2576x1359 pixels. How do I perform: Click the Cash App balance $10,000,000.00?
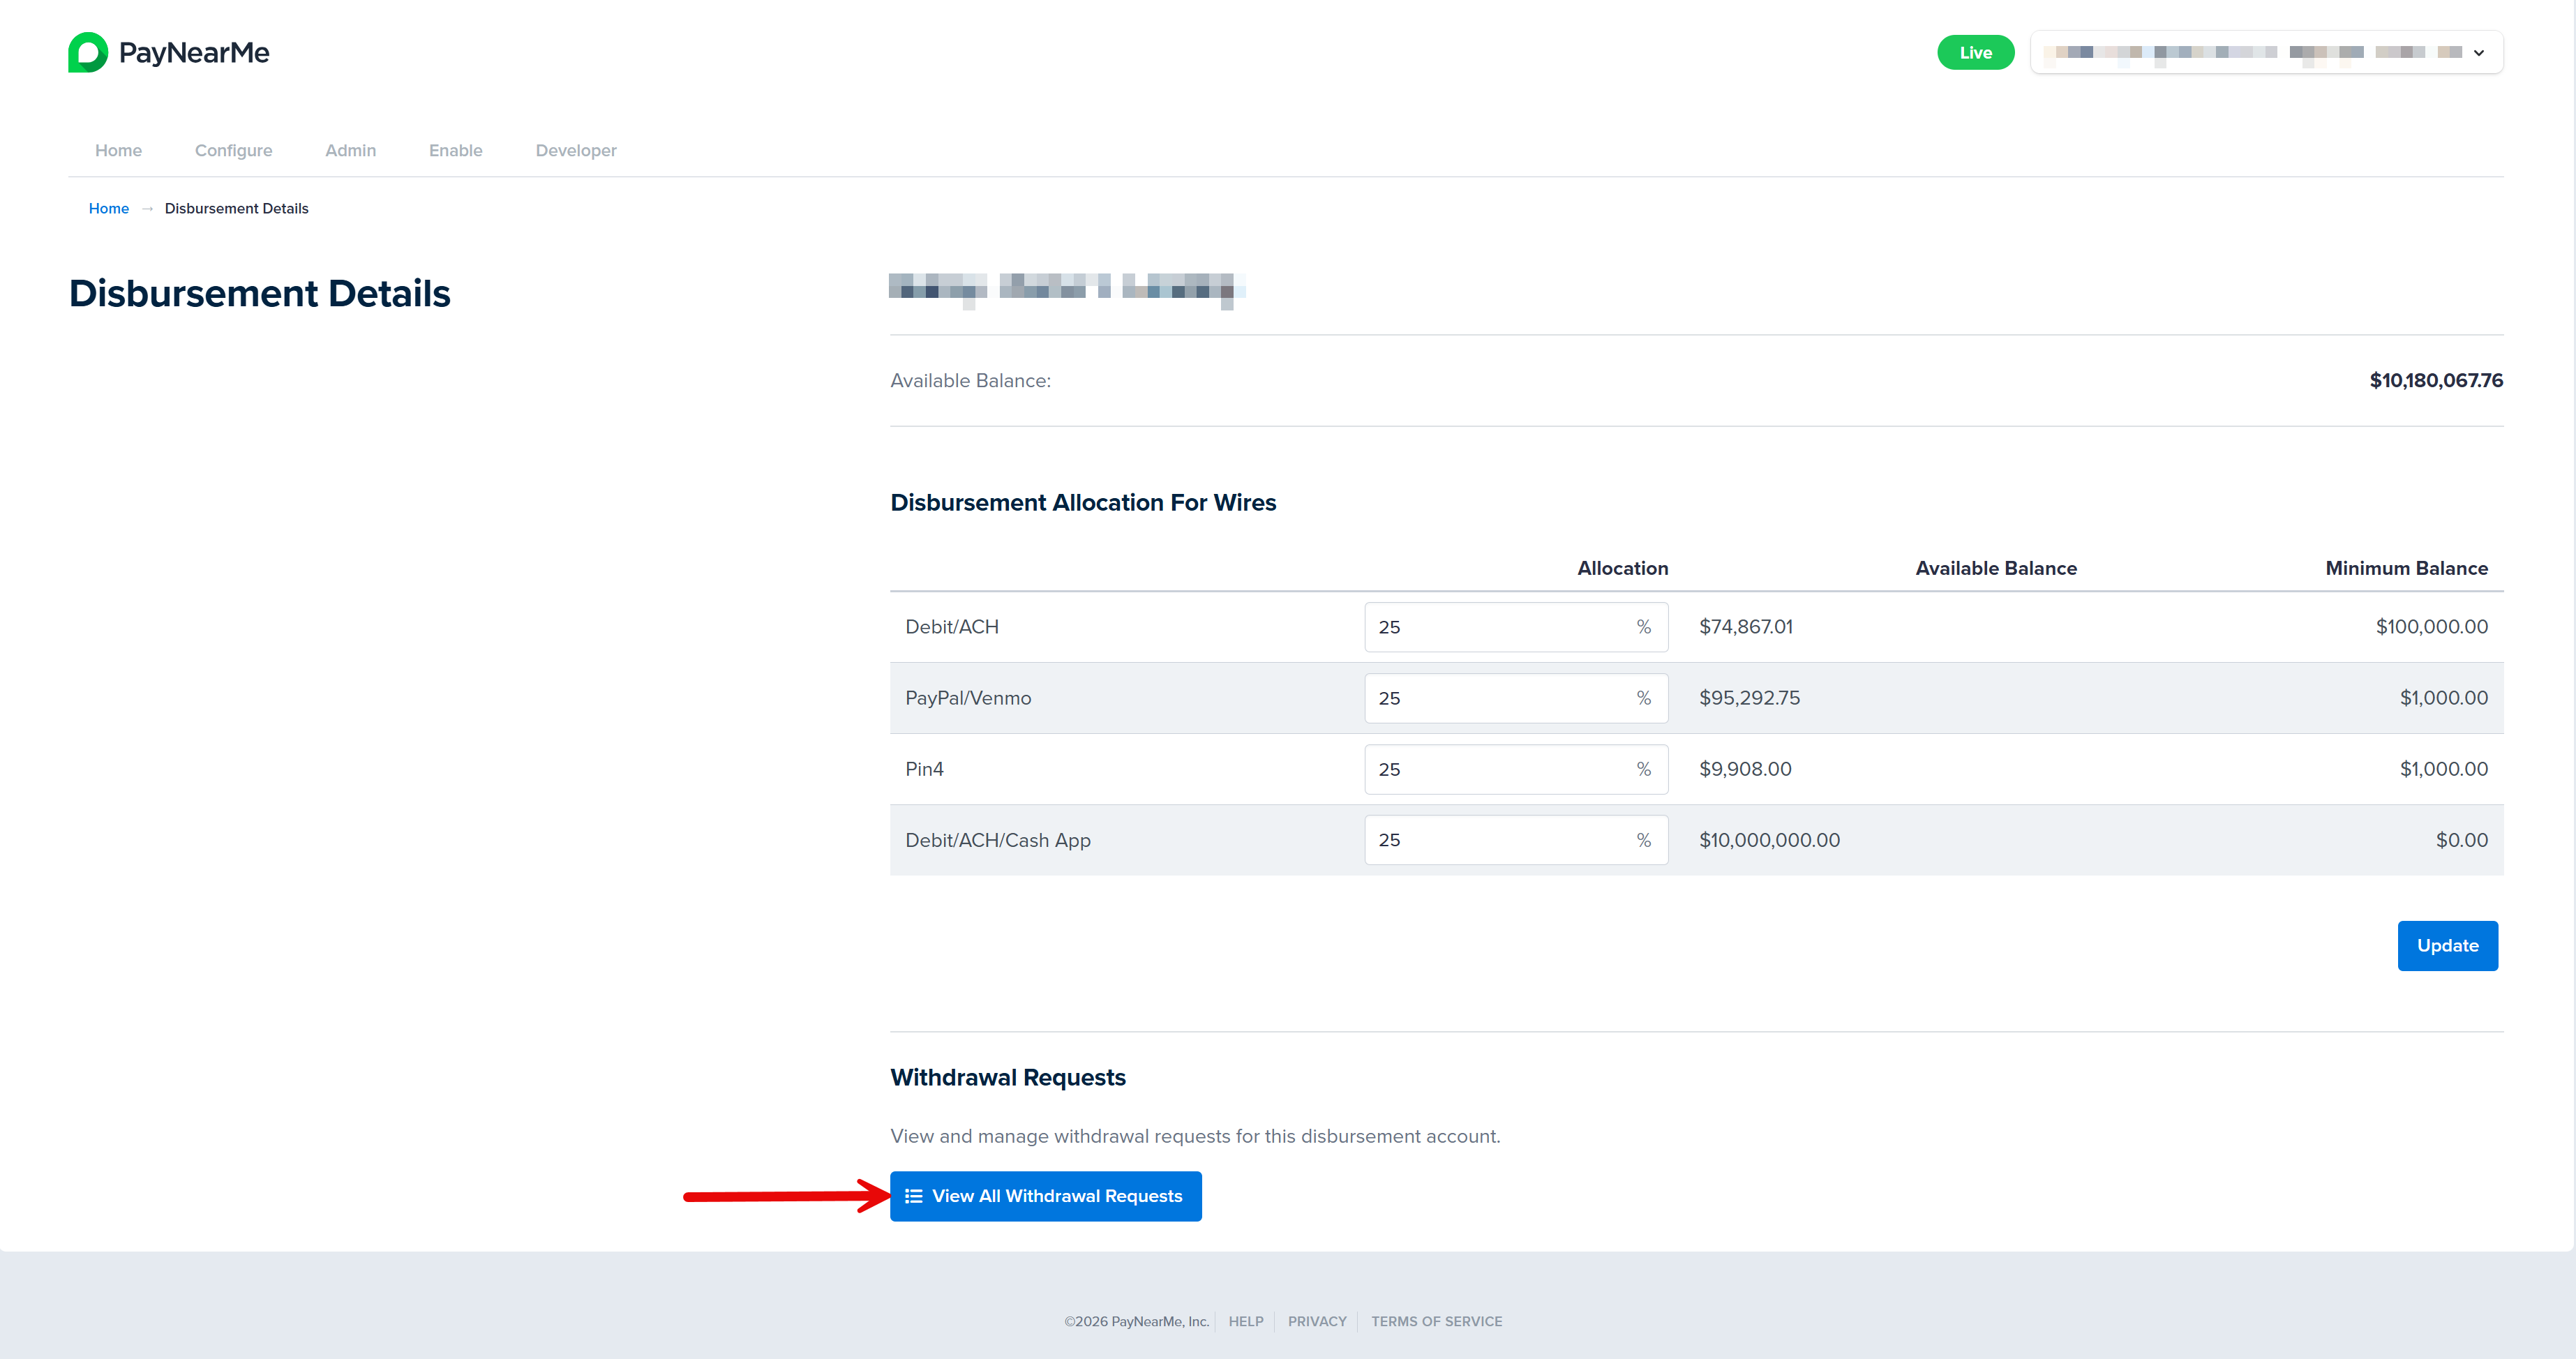(x=1769, y=840)
